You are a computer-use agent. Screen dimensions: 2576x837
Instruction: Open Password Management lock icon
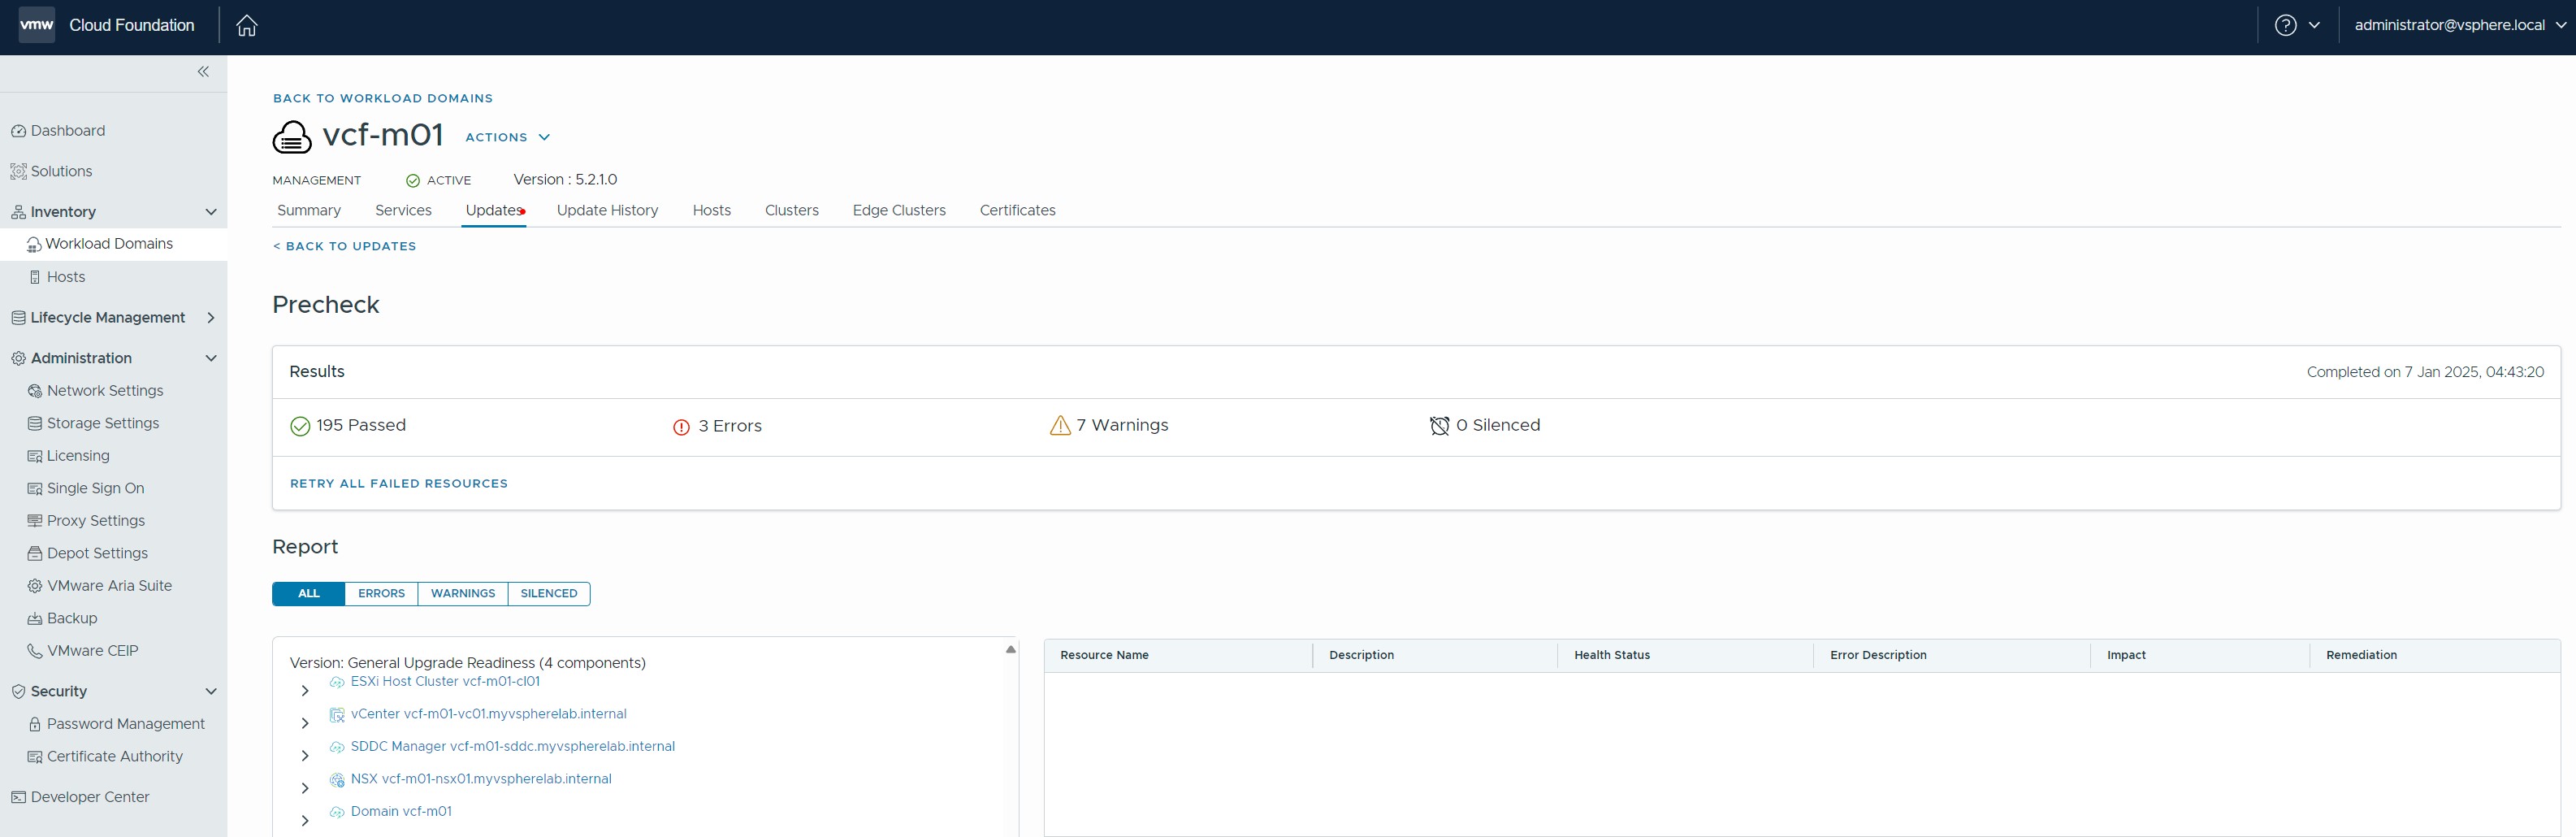tap(35, 724)
